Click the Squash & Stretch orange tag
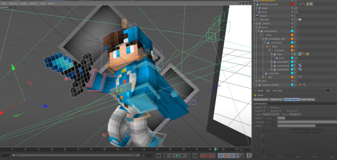 [x=300, y=85]
